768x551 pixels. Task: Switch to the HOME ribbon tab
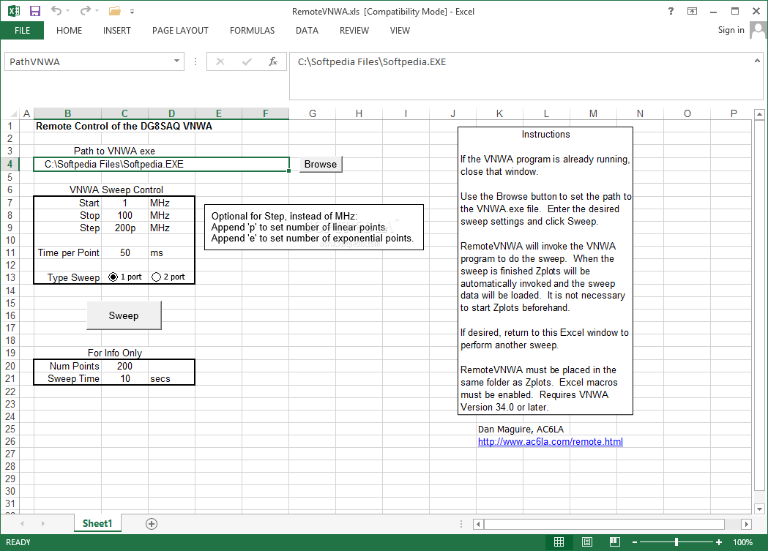pos(69,30)
